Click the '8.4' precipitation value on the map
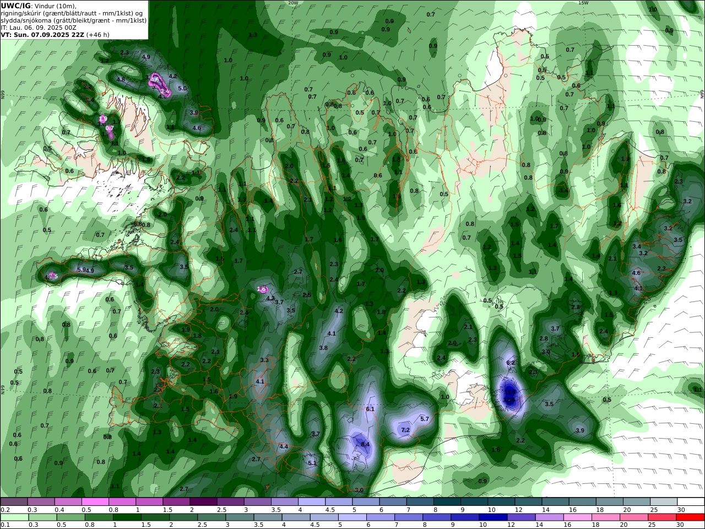 coord(365,444)
